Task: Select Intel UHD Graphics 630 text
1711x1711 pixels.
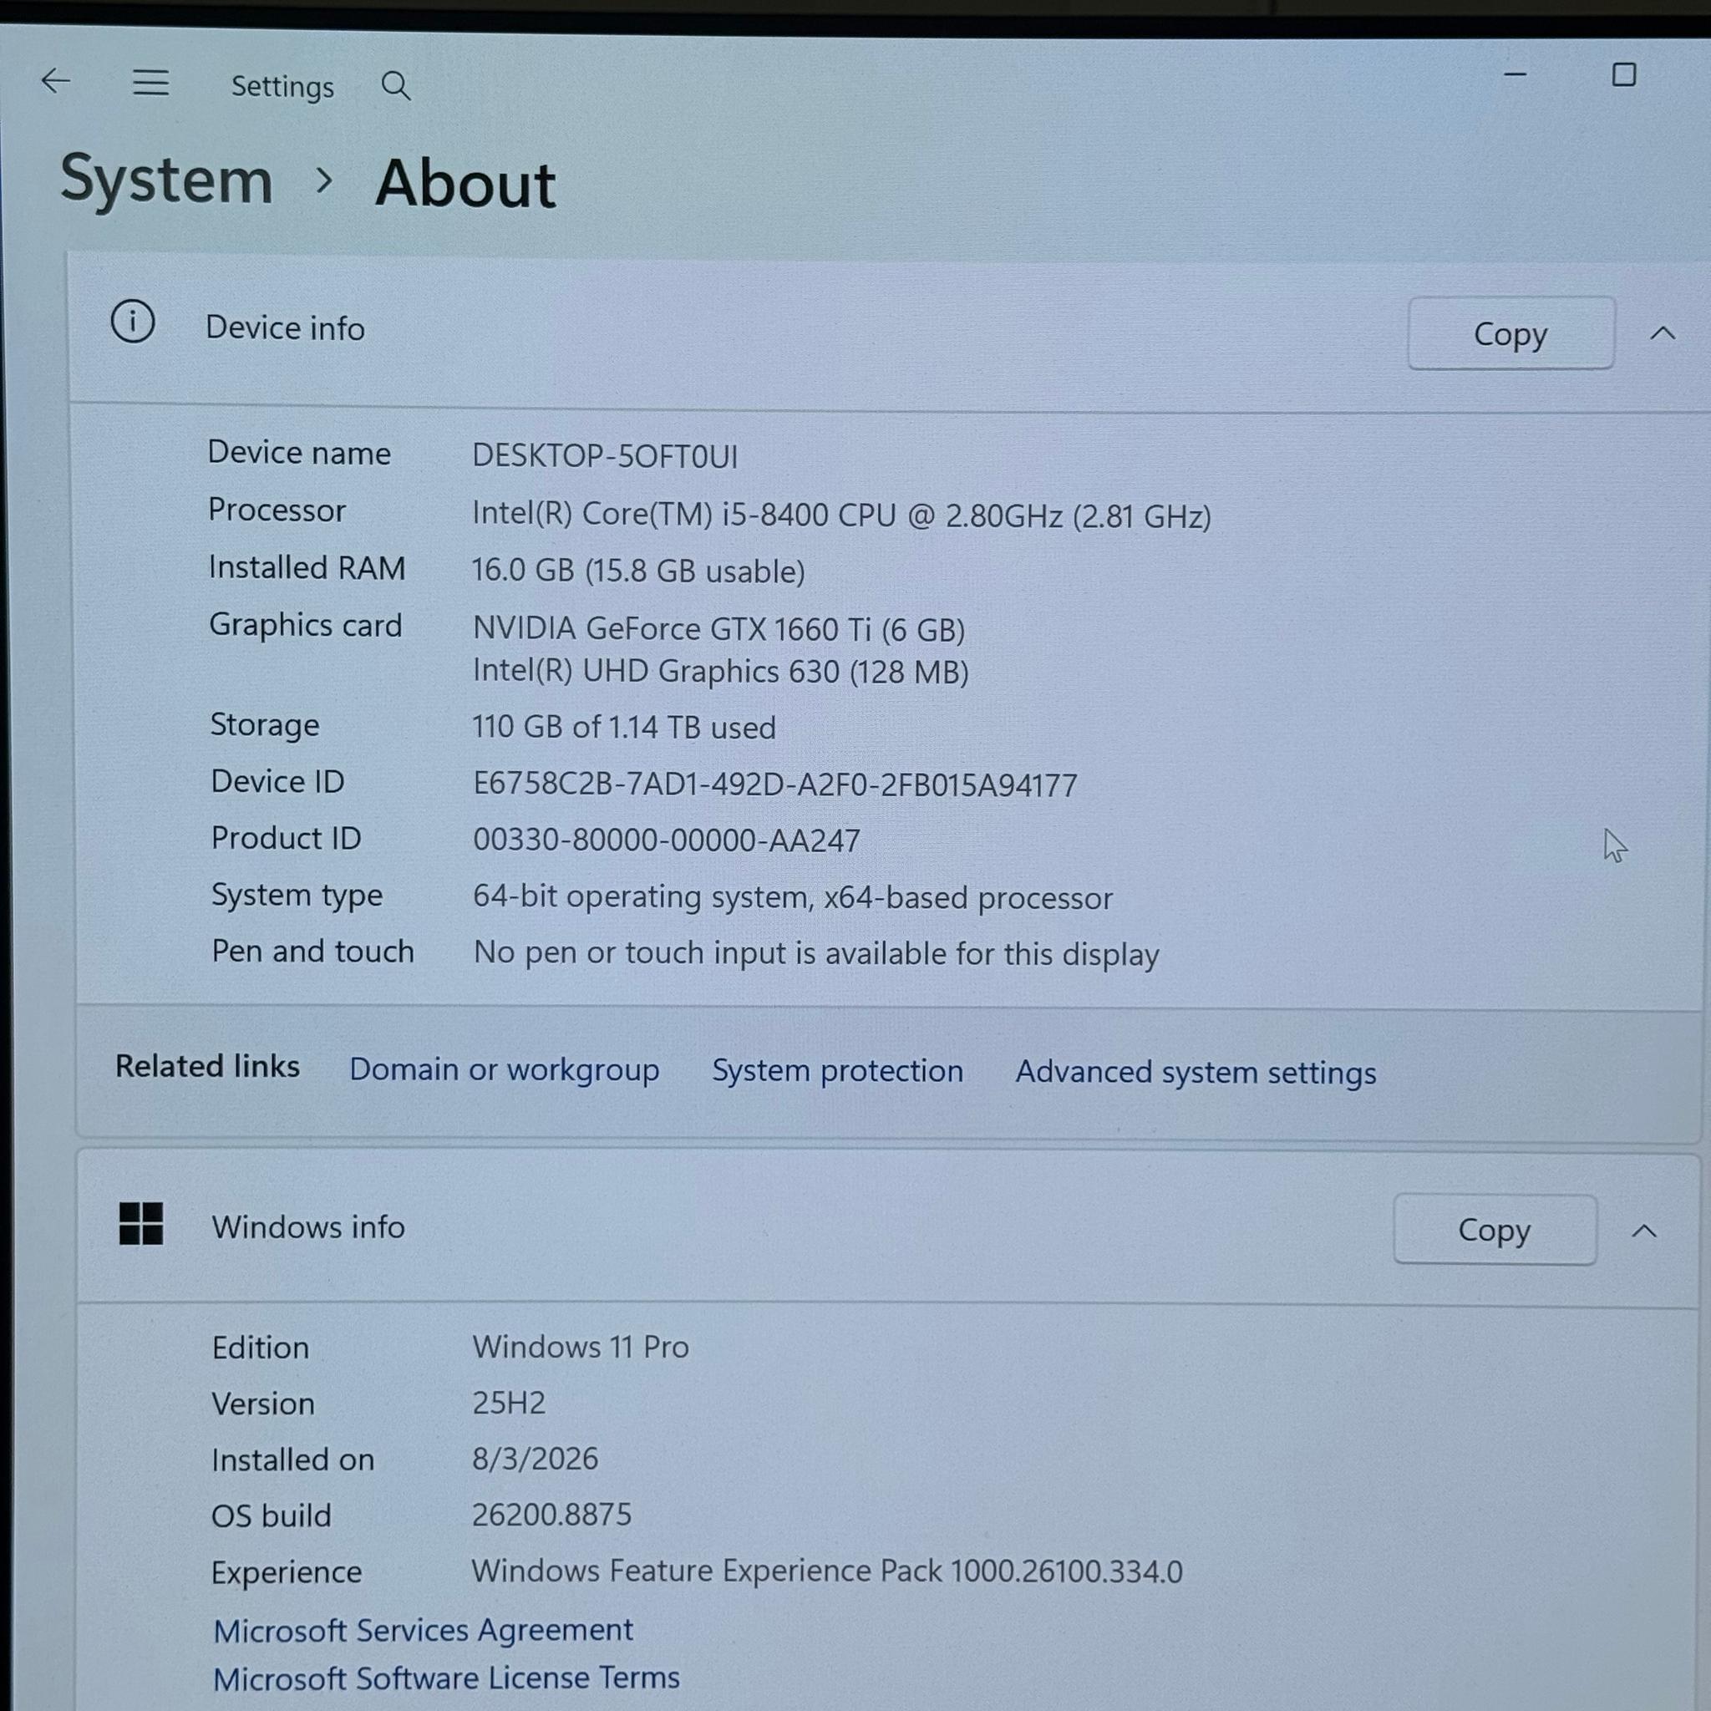Action: [721, 672]
